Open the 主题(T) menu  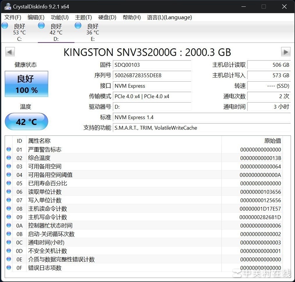tap(83, 17)
